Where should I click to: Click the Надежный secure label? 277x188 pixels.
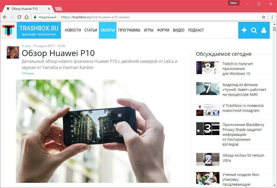48,17
